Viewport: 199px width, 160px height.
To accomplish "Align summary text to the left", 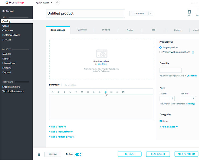I will point(94,92).
